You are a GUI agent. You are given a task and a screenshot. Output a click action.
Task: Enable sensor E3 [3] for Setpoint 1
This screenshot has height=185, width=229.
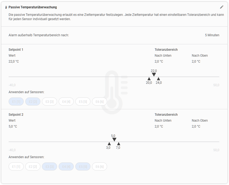point(49,101)
